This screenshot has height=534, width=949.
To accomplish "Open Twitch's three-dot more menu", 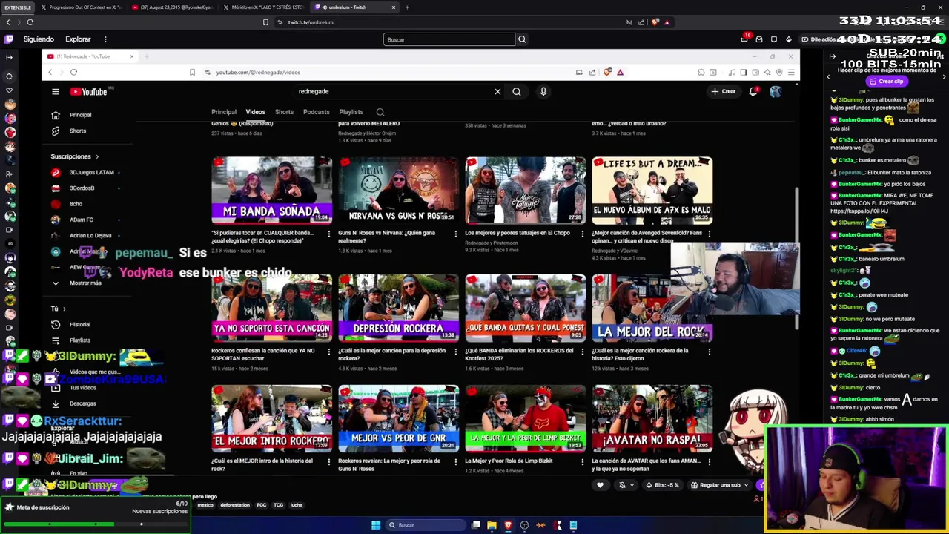I will tap(105, 39).
